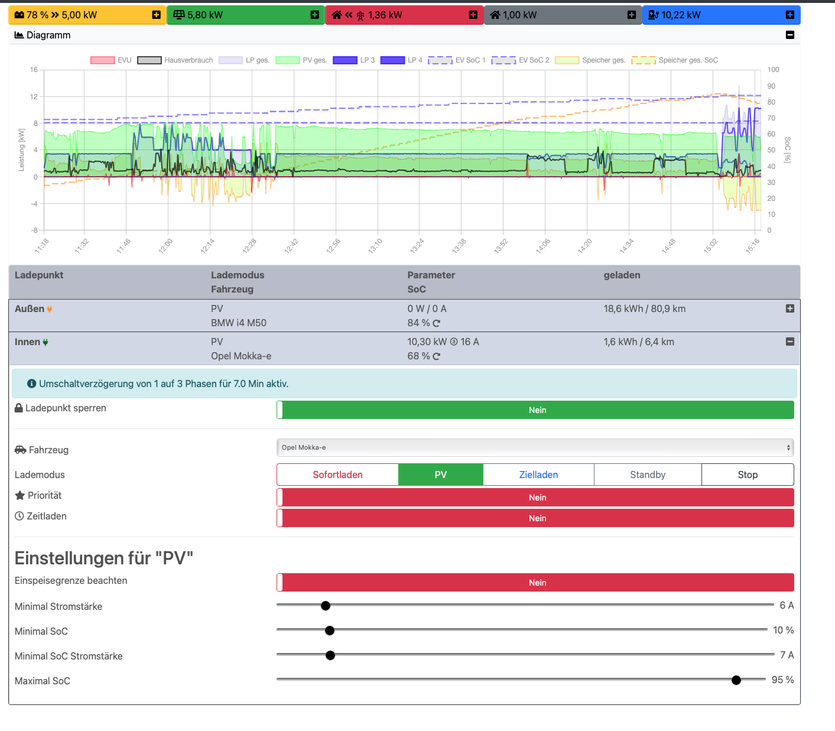Expand the Außen charge point row
835x731 pixels.
coord(789,308)
